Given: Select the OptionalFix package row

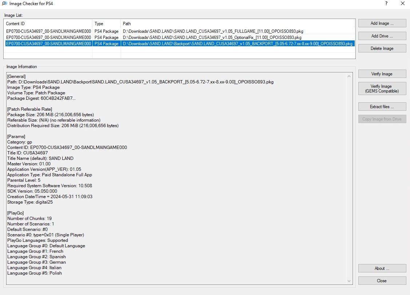Looking at the screenshot, I should pos(180,38).
